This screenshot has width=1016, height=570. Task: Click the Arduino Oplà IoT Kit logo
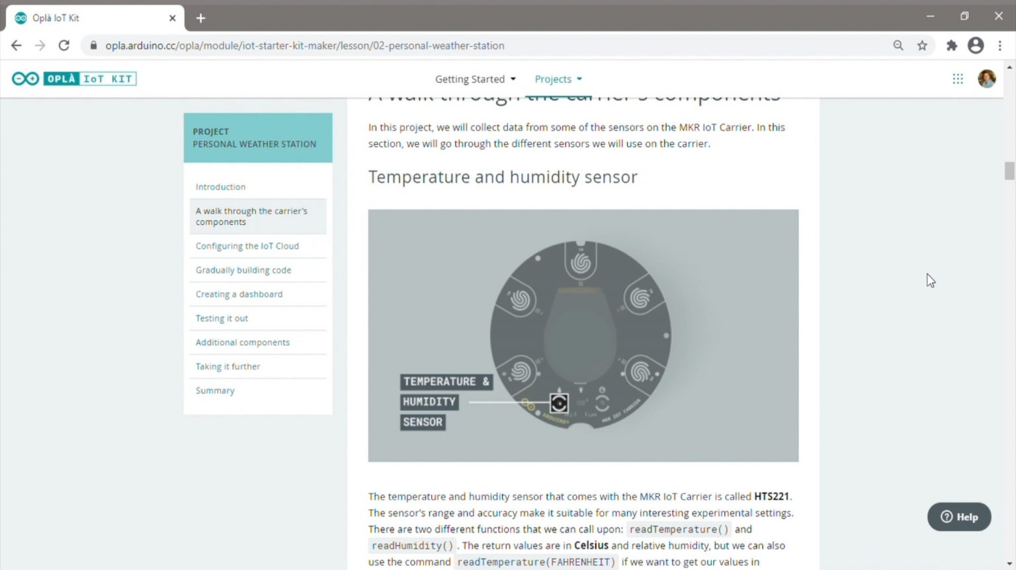point(74,78)
